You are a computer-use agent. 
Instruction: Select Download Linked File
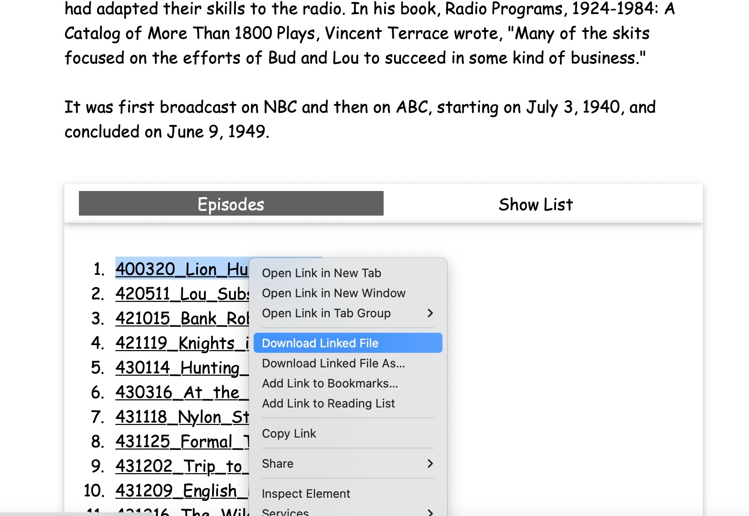(348, 343)
